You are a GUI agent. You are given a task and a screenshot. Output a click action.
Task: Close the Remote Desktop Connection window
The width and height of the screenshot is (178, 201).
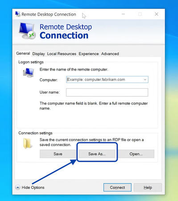pyautogui.click(x=157, y=14)
